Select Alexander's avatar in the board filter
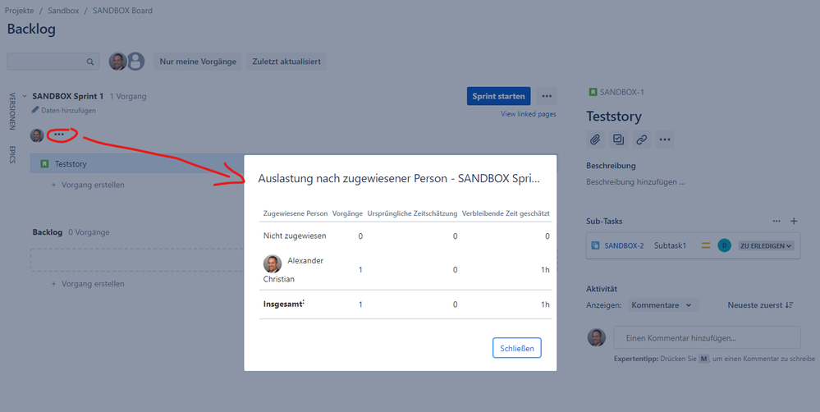This screenshot has height=412, width=820. (x=117, y=62)
